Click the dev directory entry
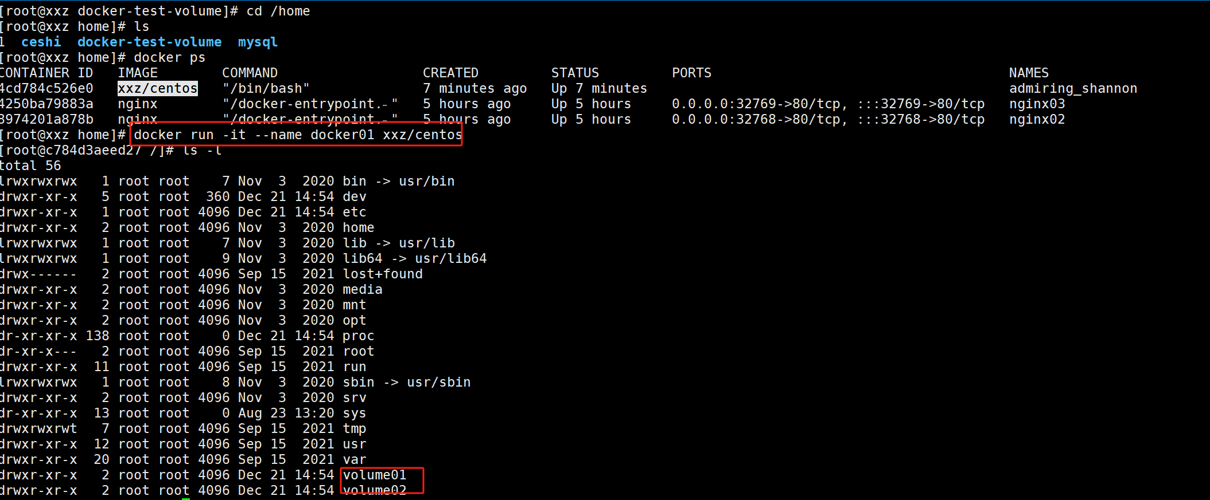 pos(354,196)
